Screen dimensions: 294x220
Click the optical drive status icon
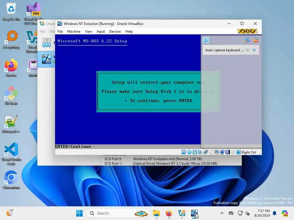pyautogui.click(x=189, y=152)
